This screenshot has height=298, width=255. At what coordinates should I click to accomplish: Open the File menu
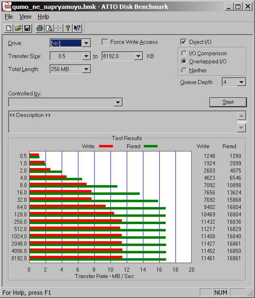pos(9,17)
